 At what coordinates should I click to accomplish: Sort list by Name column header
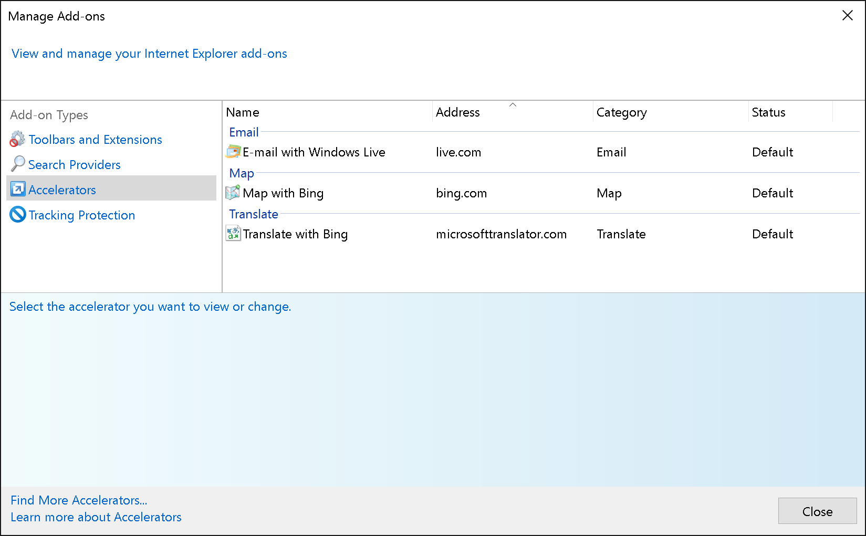[328, 112]
